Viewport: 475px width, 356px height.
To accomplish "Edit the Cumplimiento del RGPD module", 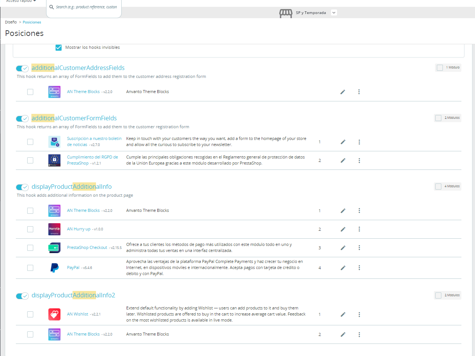I will (343, 160).
